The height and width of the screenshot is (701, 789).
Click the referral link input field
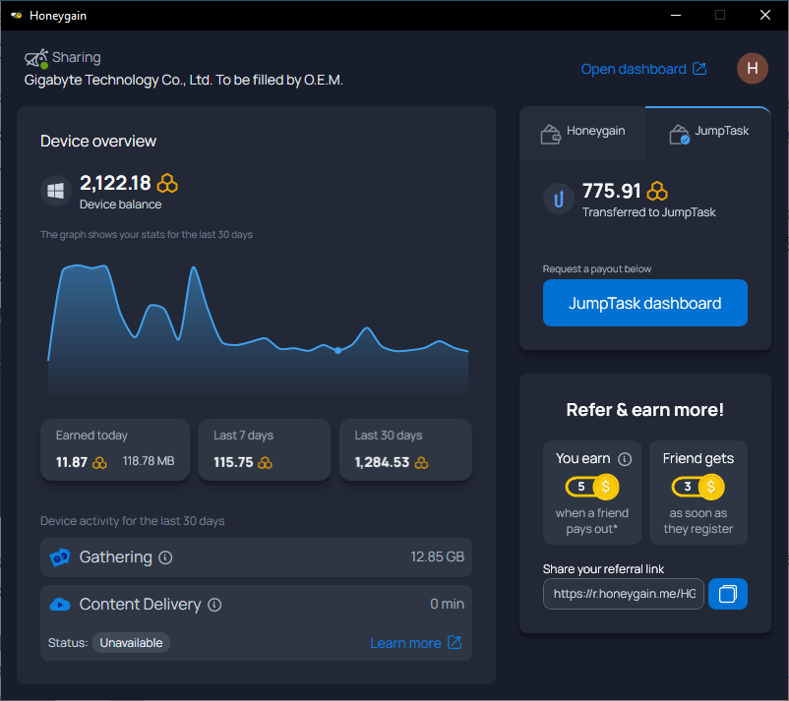click(624, 594)
